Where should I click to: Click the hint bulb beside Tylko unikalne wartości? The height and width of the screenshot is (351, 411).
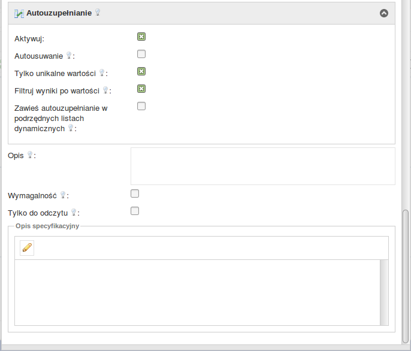(x=102, y=73)
